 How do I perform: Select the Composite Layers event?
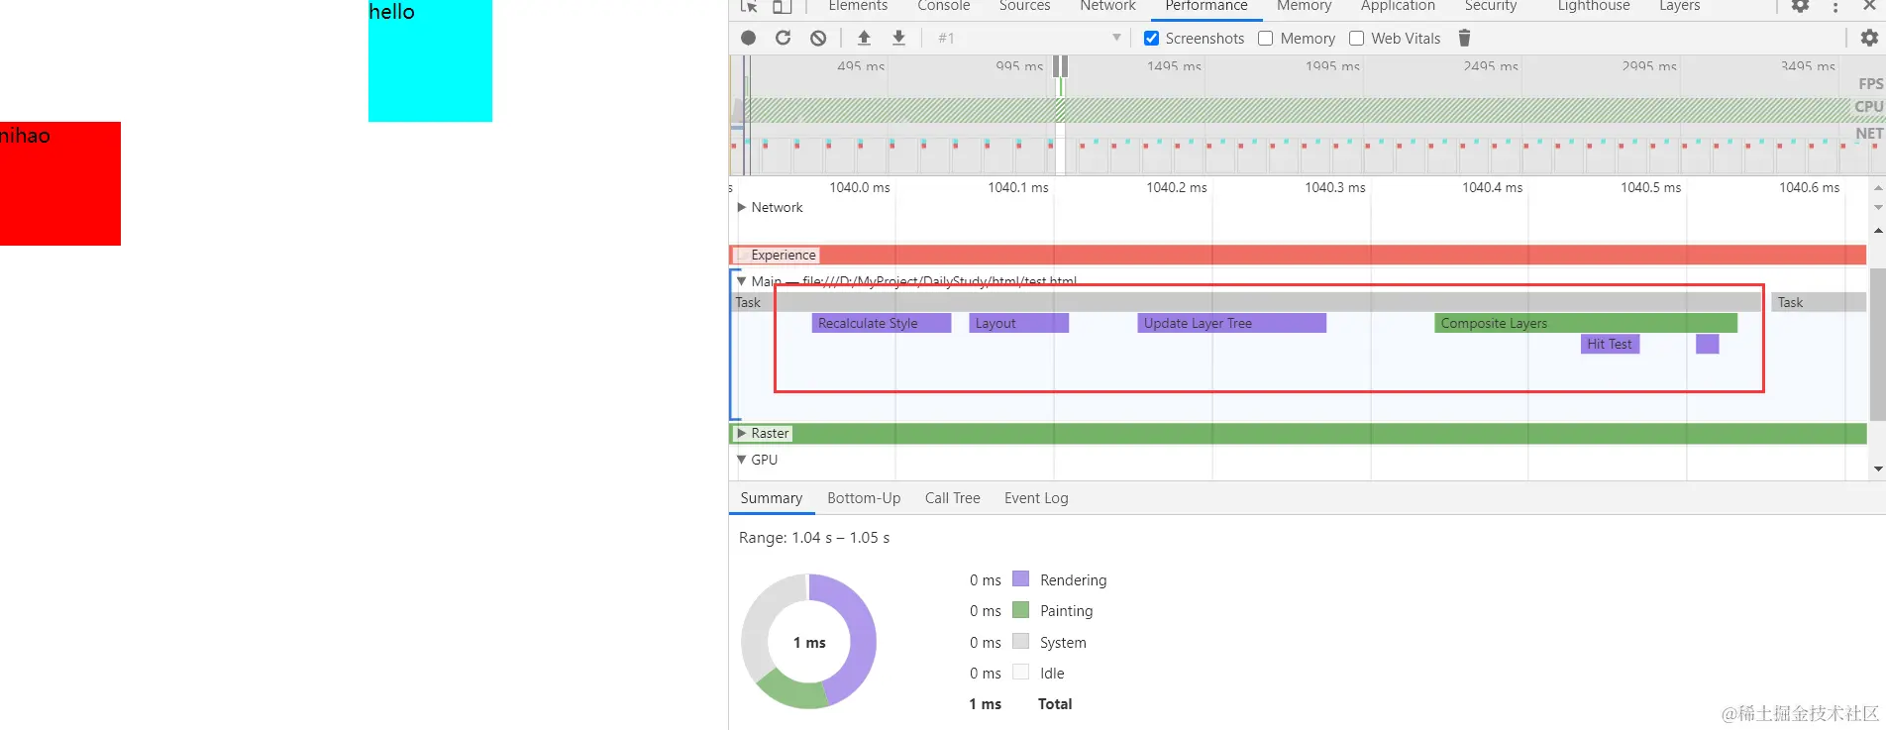(x=1586, y=323)
